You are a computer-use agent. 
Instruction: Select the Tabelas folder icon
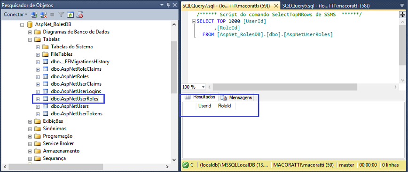(x=38, y=39)
